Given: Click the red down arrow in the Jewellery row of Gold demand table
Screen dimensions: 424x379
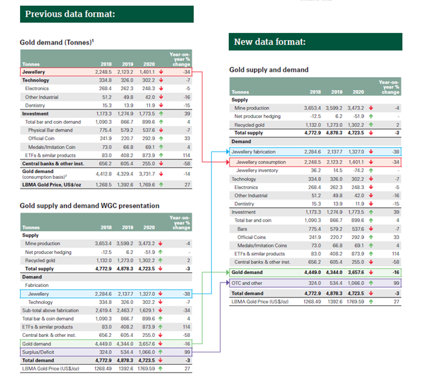Looking at the screenshot, I should [x=161, y=72].
